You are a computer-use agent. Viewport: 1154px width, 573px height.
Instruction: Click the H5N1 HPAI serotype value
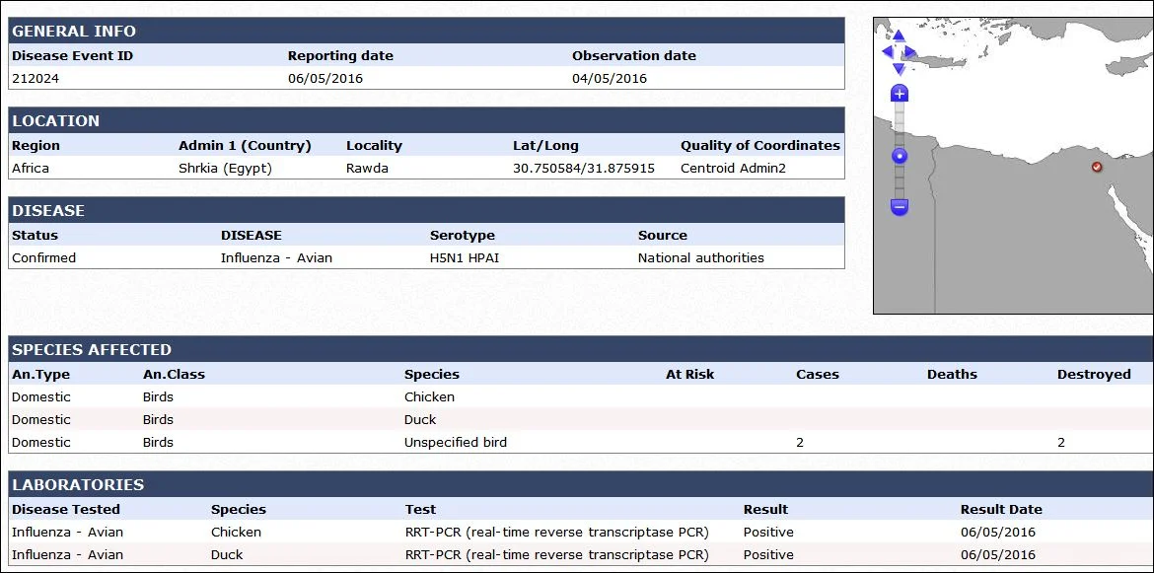point(465,257)
